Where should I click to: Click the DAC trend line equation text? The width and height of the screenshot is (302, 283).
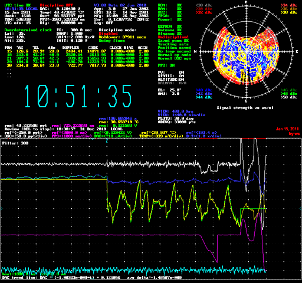pos(92,278)
